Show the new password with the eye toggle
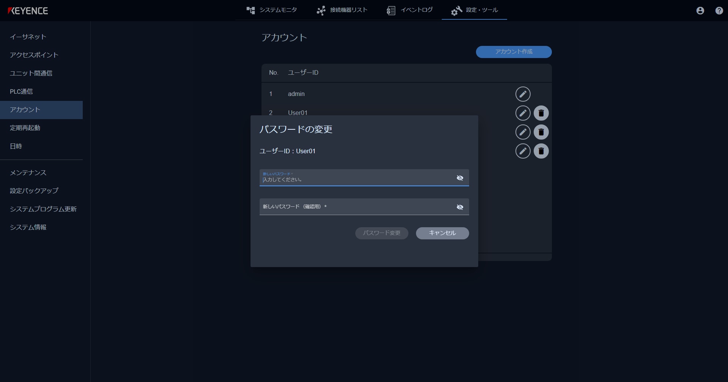Image resolution: width=728 pixels, height=382 pixels. pos(460,178)
